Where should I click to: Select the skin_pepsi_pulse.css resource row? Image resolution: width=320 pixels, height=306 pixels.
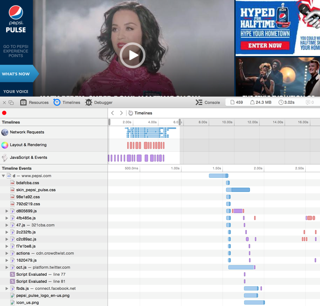tap(54, 190)
